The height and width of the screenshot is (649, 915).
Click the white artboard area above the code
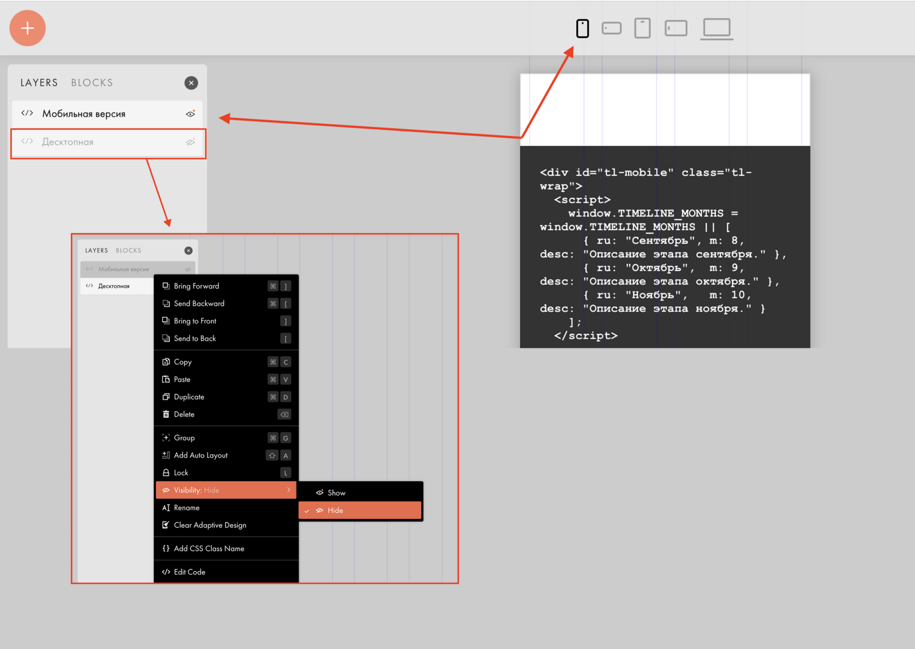click(665, 109)
